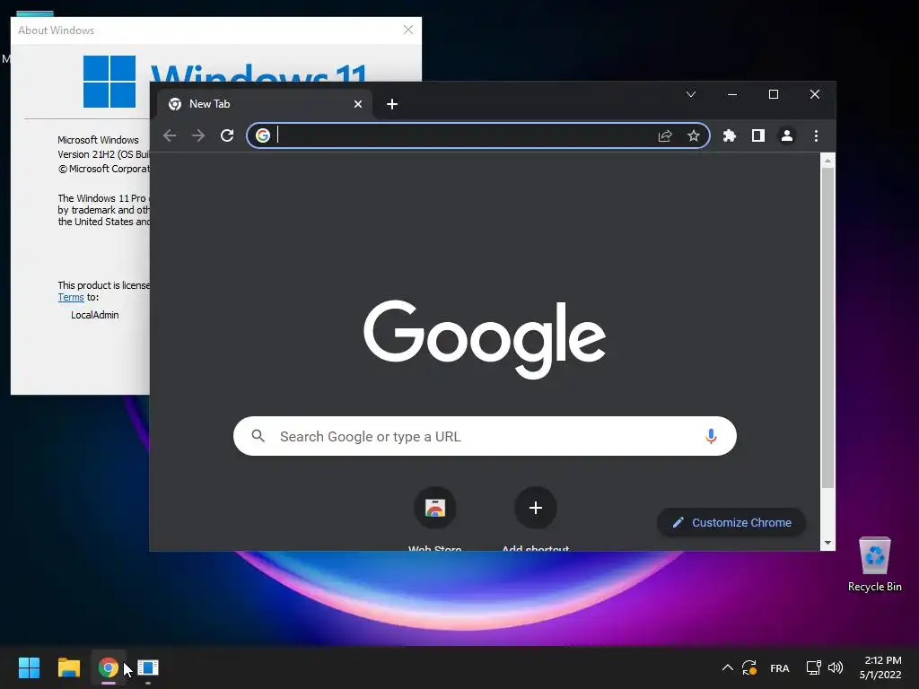Open Chrome Extensions puzzle icon
The width and height of the screenshot is (919, 689).
tap(729, 136)
